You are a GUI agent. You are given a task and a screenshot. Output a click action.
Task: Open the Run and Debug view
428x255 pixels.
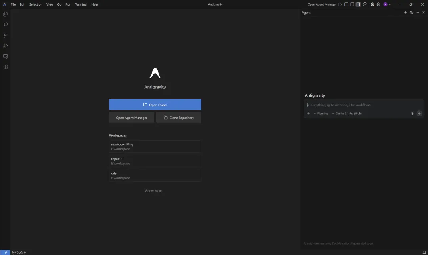[5, 46]
